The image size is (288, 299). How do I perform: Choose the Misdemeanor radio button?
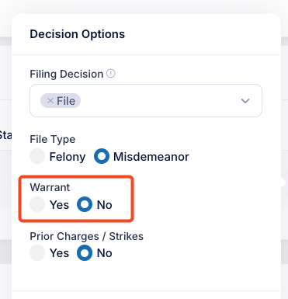[x=102, y=156]
